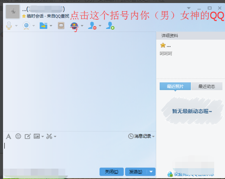The height and width of the screenshot is (179, 225).
Task: Start a video call with webcam icon
Action: 26,26
